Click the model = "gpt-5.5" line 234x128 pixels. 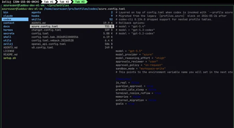pyautogui.click(x=129, y=51)
